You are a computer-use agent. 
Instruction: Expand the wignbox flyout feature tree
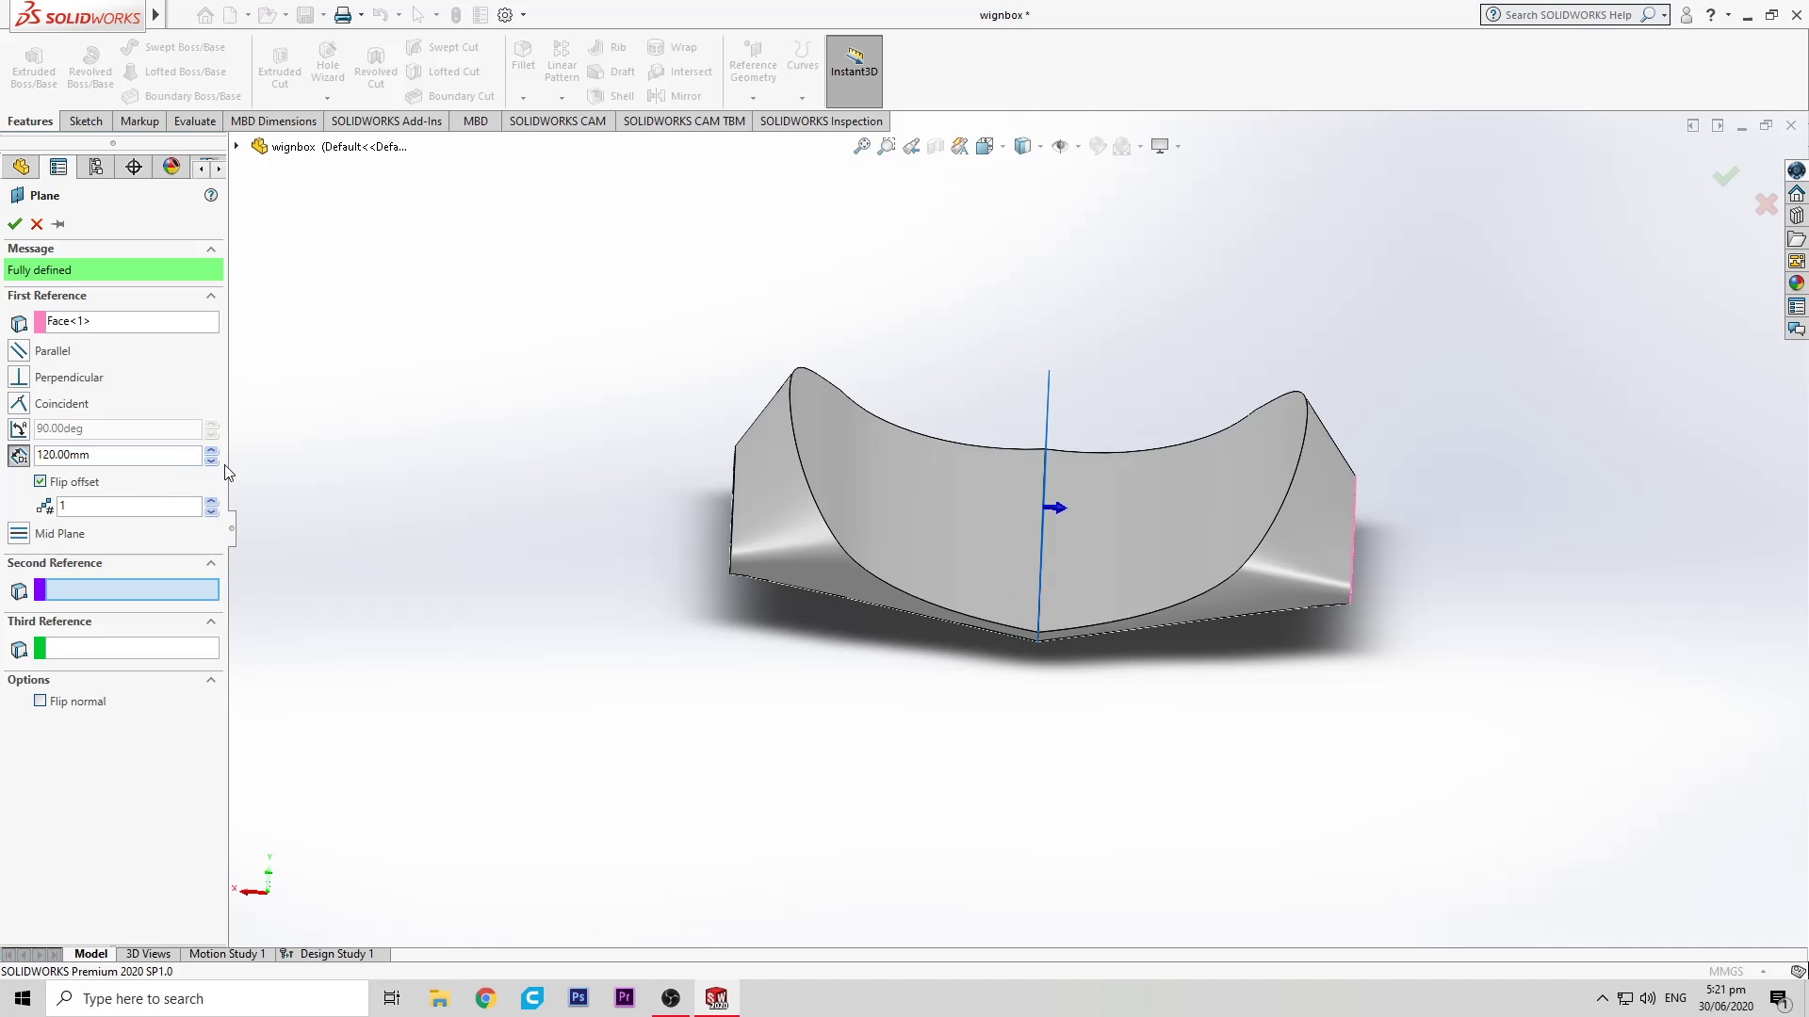(236, 146)
